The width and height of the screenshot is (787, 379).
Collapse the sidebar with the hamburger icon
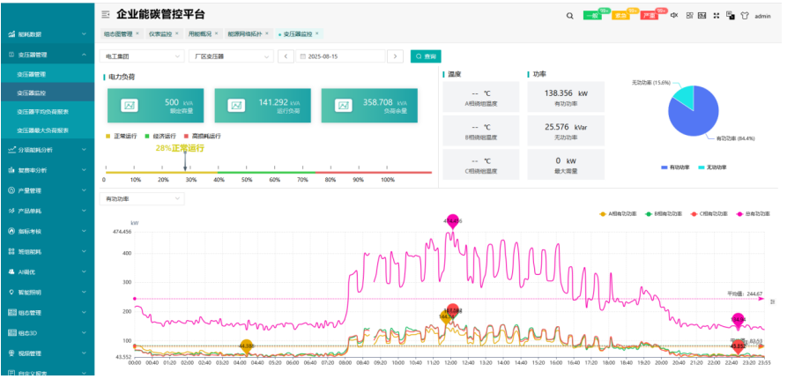(106, 15)
